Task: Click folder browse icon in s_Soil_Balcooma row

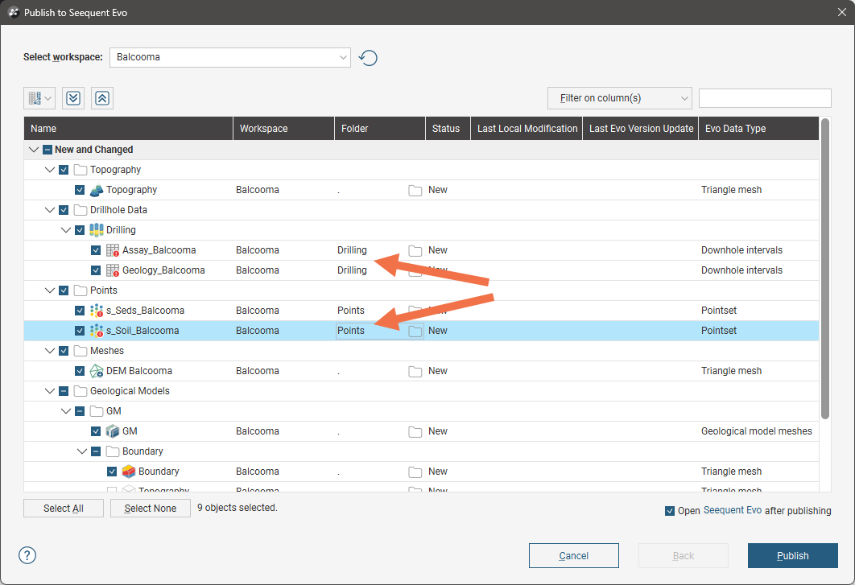Action: point(415,332)
